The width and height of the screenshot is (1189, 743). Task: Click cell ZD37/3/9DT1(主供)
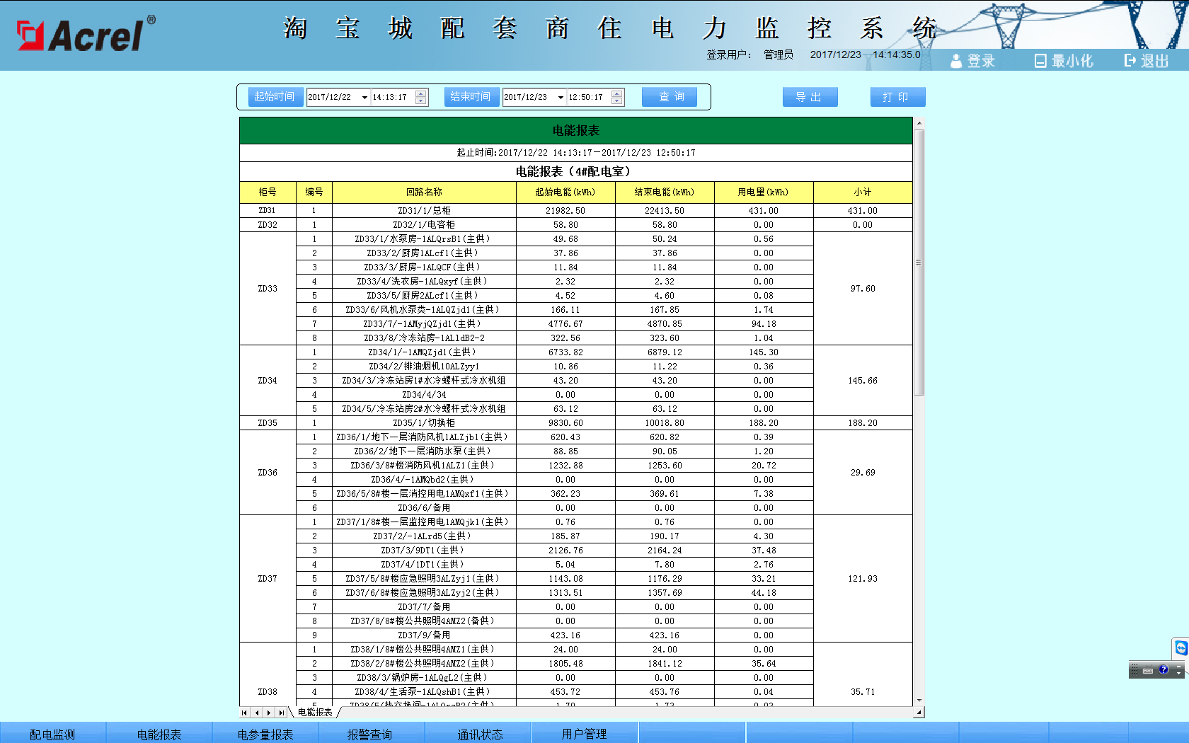pos(424,551)
